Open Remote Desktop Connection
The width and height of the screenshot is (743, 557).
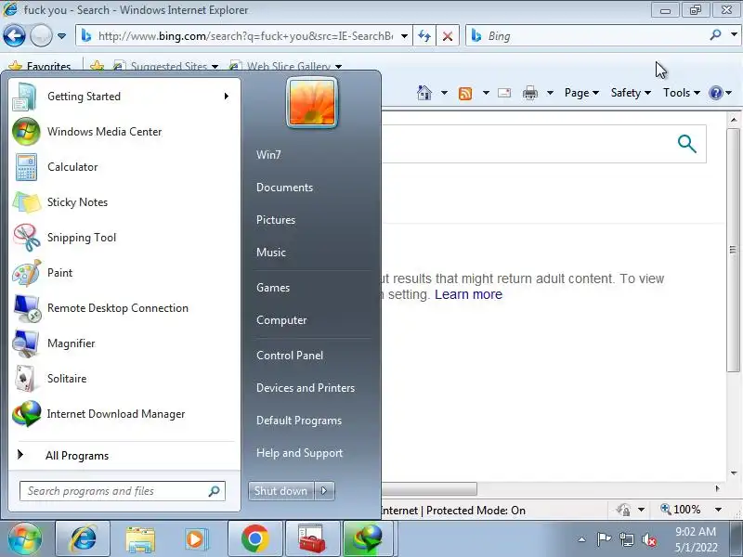pos(124,308)
